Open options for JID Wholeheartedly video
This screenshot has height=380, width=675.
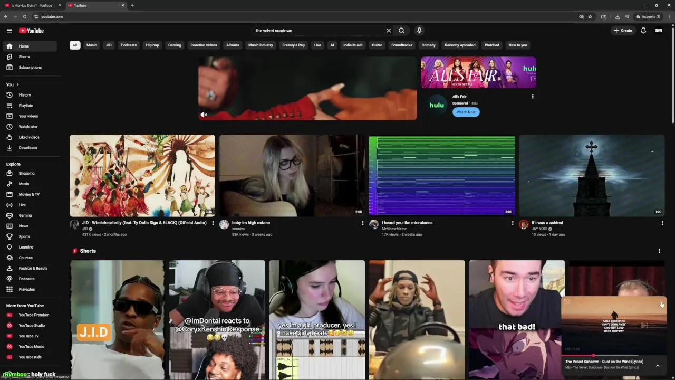213,223
